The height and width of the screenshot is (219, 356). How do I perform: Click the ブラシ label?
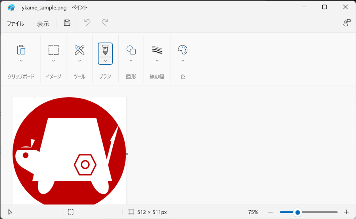(105, 77)
